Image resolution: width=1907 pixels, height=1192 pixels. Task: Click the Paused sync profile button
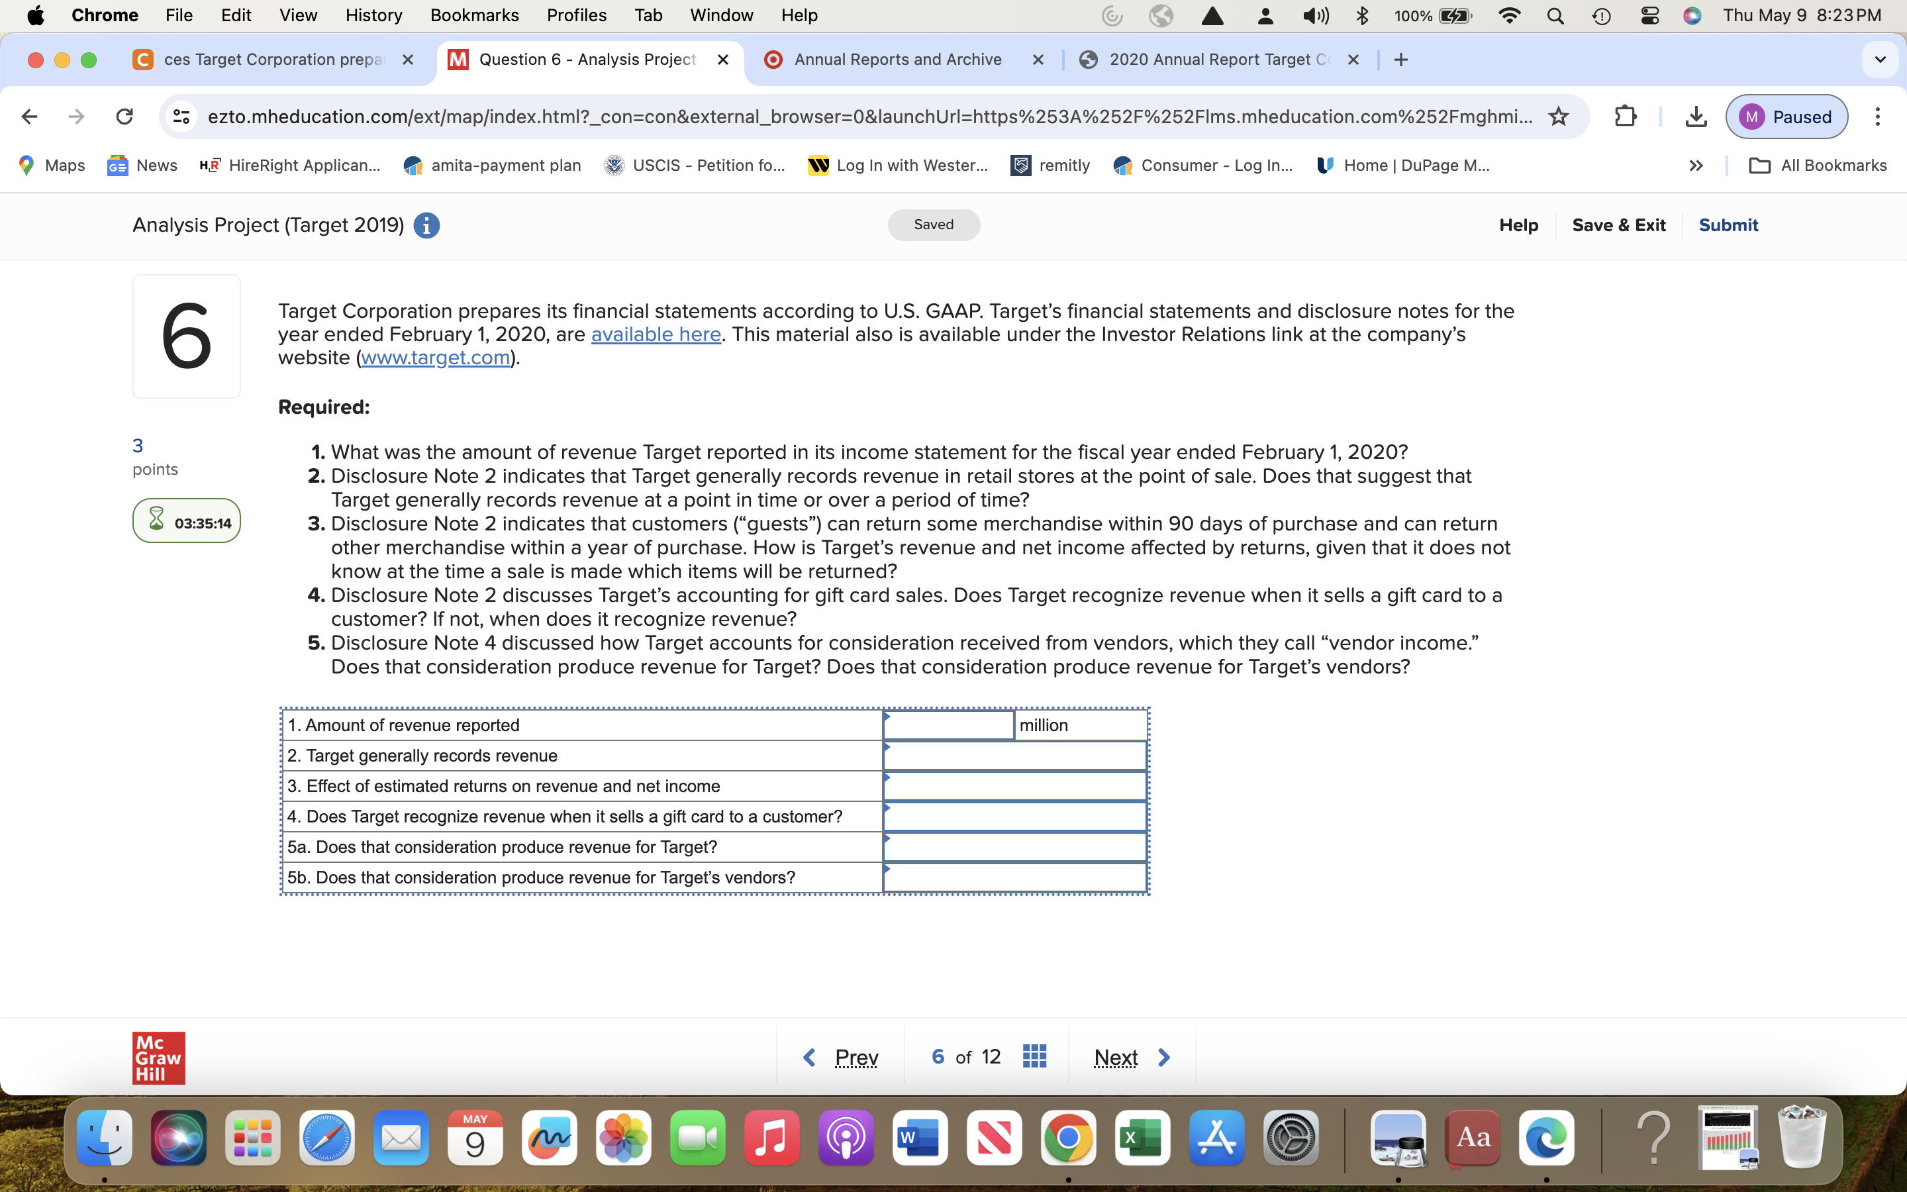coord(1786,116)
